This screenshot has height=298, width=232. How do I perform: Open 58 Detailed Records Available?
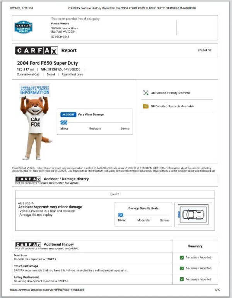point(172,106)
